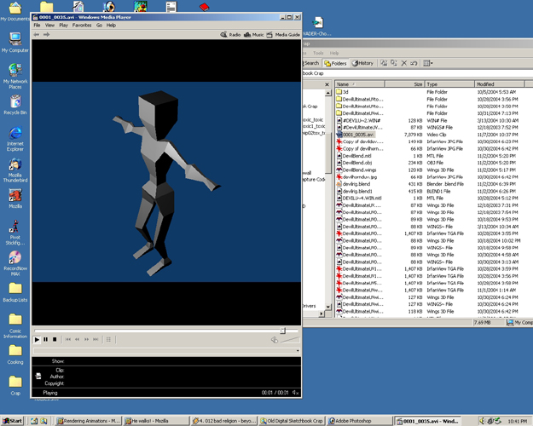The height and width of the screenshot is (426, 533).
Task: Click the Delete icon in Explorer toolbar
Action: (404, 63)
